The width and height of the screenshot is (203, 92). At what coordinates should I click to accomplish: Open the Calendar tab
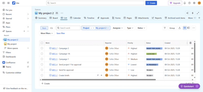click(75, 18)
